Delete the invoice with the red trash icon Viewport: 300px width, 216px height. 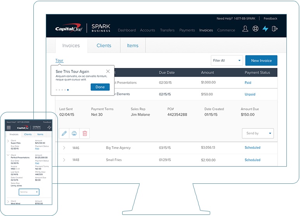click(85, 133)
